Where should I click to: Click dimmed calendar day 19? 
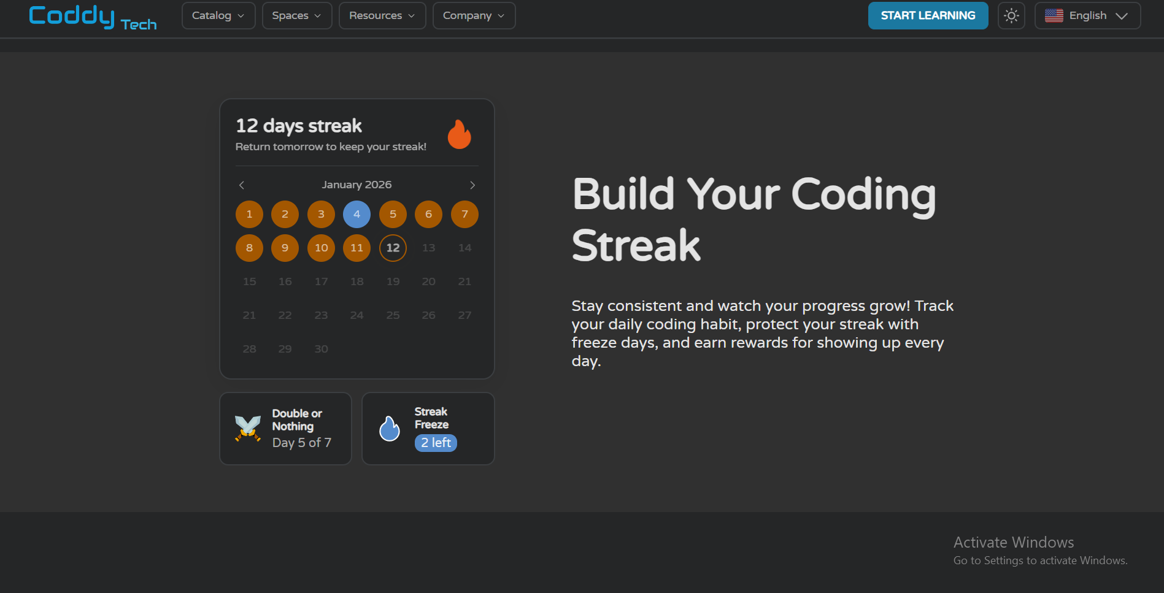(x=393, y=281)
